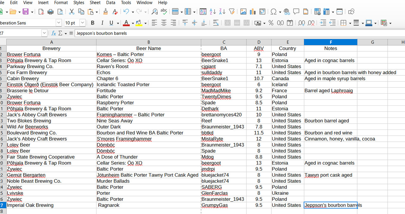Cut the selection with the scissors icon
The width and height of the screenshot is (405, 214).
pos(72,12)
